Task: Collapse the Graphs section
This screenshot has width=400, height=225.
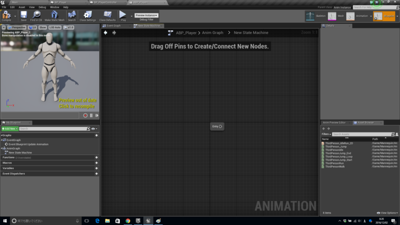Action: (x=2, y=135)
